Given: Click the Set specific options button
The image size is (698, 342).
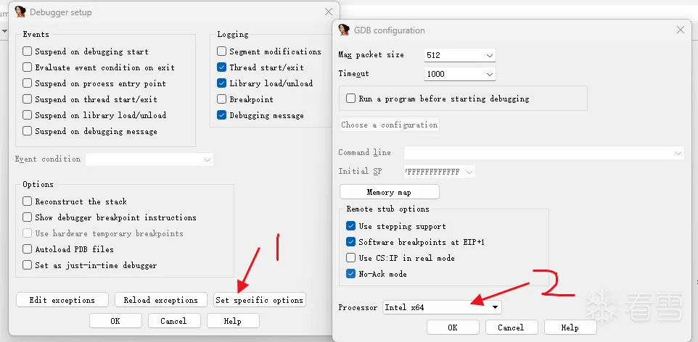Looking at the screenshot, I should [x=259, y=300].
